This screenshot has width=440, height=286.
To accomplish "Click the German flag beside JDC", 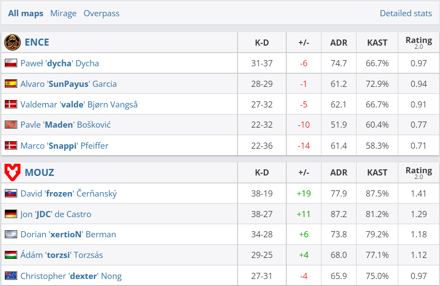I will pyautogui.click(x=11, y=214).
